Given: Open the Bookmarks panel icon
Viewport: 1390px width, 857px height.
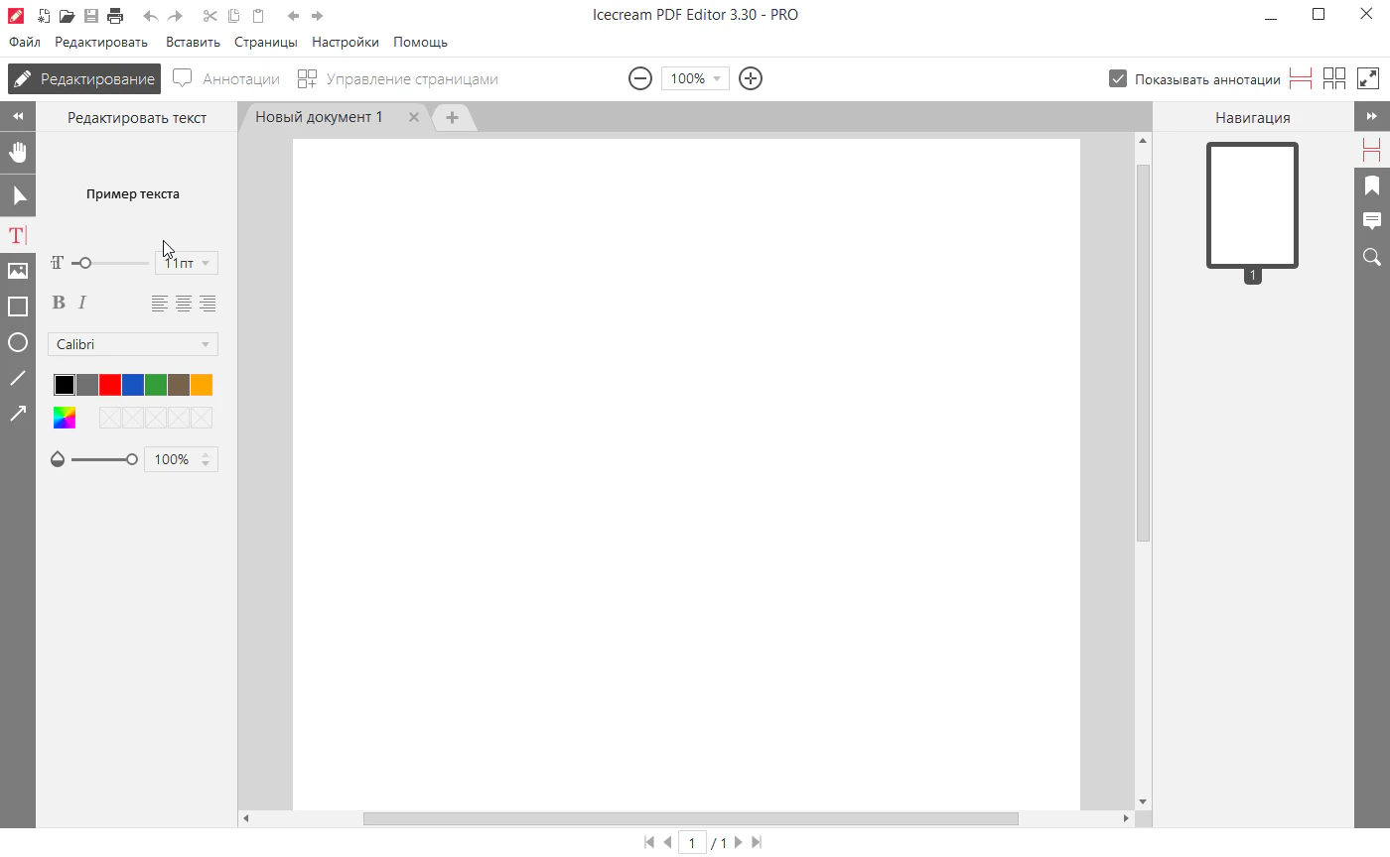Looking at the screenshot, I should (1372, 185).
